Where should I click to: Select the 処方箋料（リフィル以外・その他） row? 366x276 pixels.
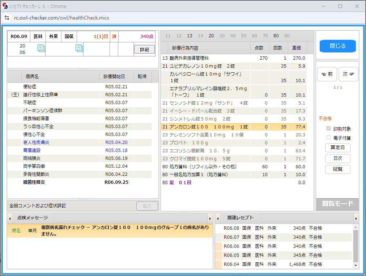pyautogui.click(x=234, y=167)
